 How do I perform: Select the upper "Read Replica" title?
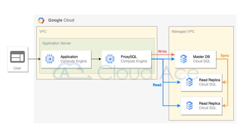pos(209,80)
